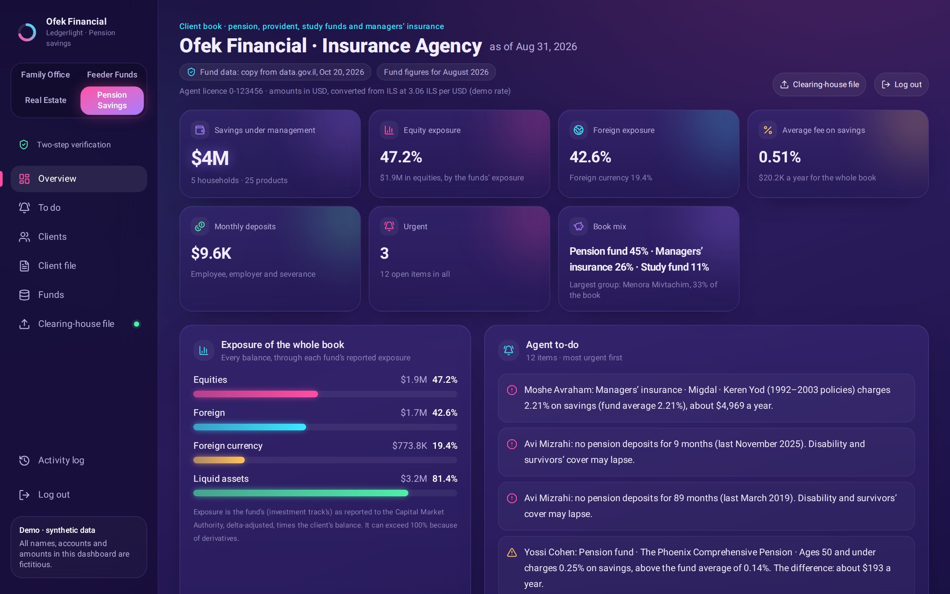Click the globe icon on Foreign exposure card
This screenshot has height=594, width=950.
(578, 130)
